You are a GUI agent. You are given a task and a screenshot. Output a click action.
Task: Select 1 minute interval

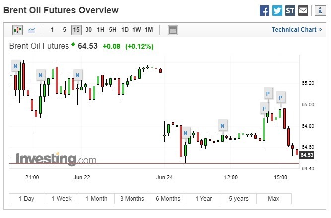(52, 30)
